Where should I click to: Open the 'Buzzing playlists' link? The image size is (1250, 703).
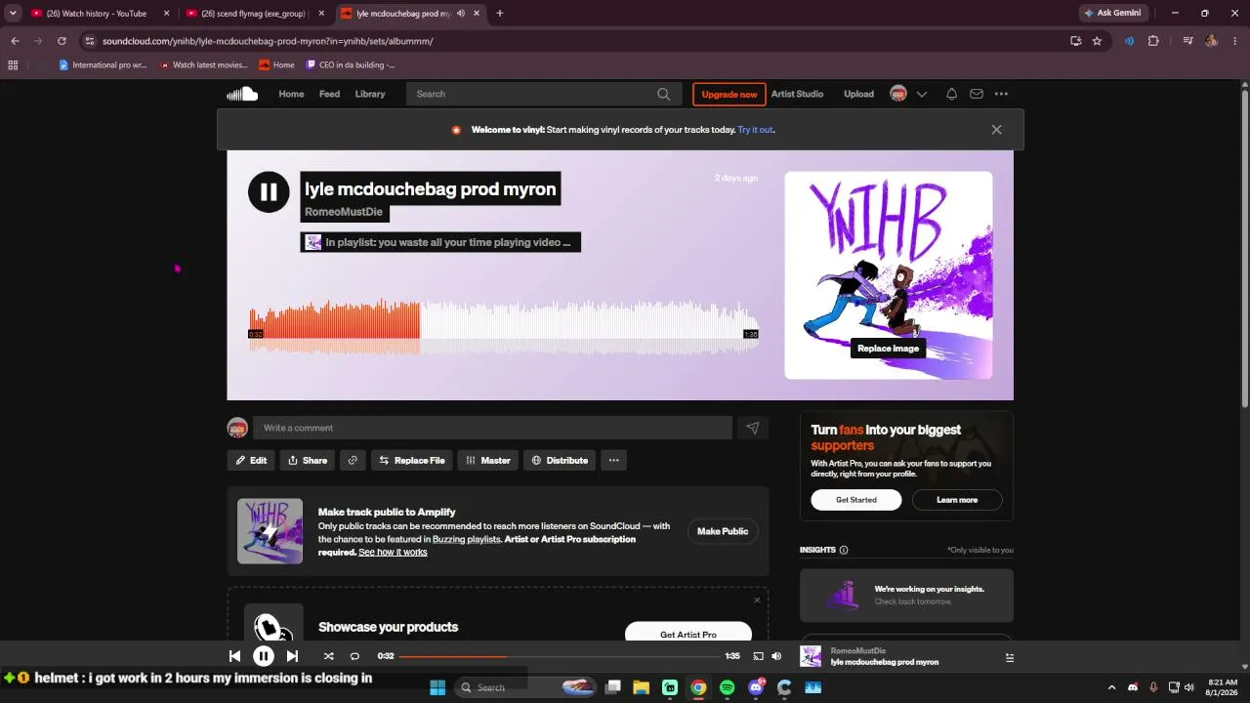point(467,539)
